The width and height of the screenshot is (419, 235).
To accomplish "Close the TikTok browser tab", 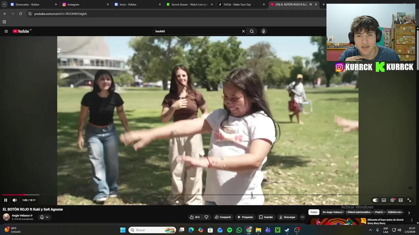I will pos(264,5).
